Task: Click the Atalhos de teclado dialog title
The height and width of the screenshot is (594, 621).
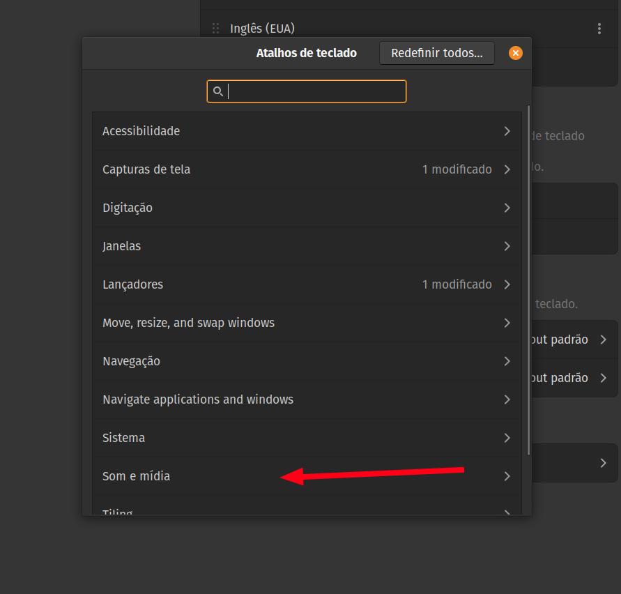Action: 307,53
